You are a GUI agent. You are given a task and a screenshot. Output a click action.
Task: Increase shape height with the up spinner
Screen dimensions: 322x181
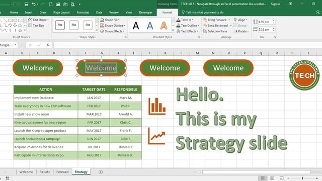(x=274, y=21)
